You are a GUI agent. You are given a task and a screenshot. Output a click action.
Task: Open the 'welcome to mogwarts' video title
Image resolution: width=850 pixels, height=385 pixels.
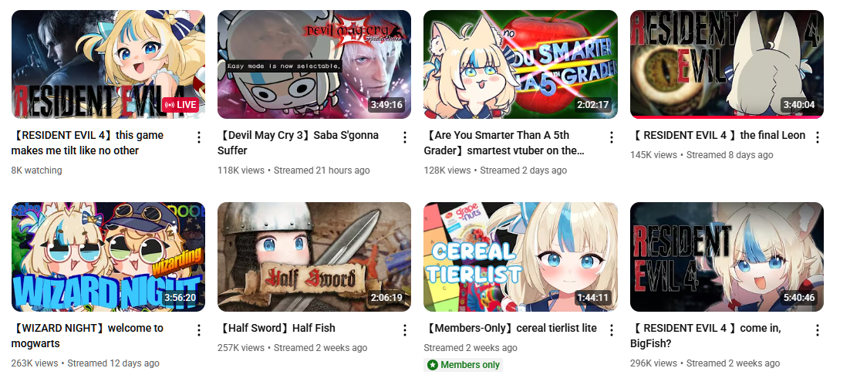pos(87,336)
